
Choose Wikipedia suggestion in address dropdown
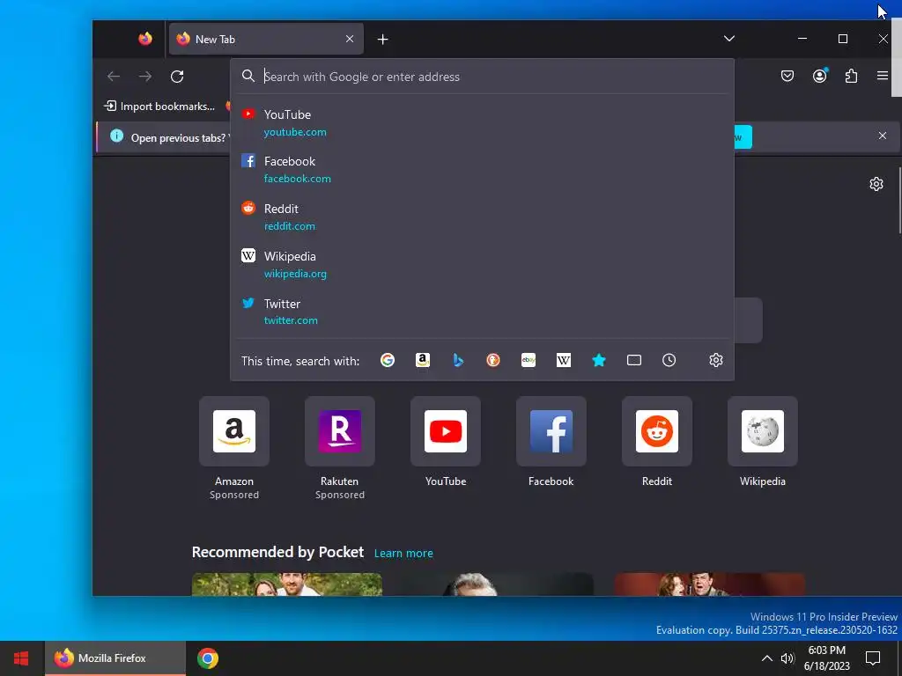(482, 264)
